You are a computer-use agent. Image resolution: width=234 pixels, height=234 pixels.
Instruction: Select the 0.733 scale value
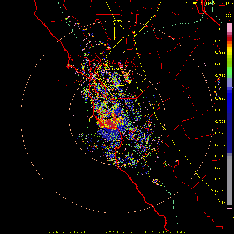click(x=220, y=87)
